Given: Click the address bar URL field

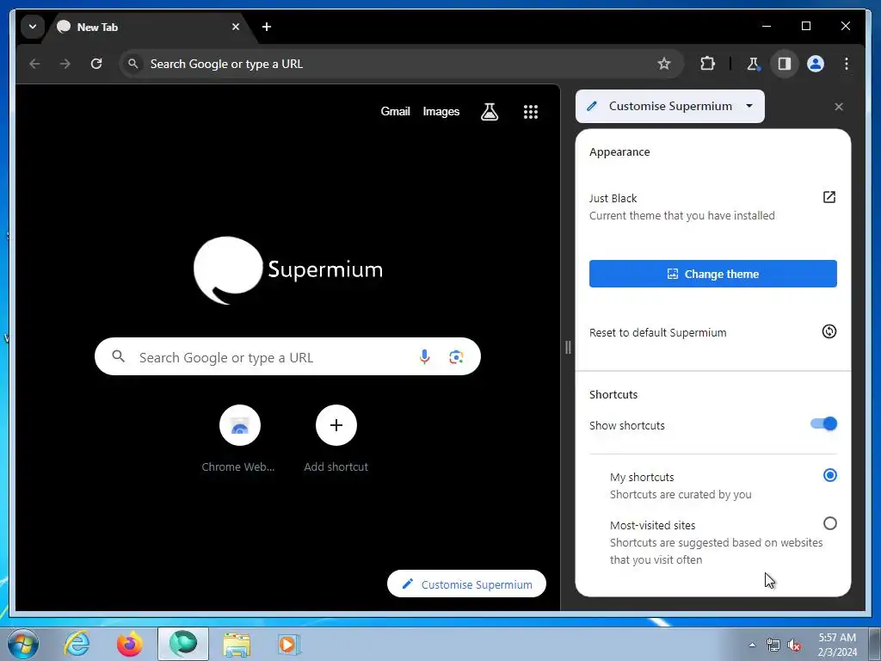Looking at the screenshot, I should [401, 64].
